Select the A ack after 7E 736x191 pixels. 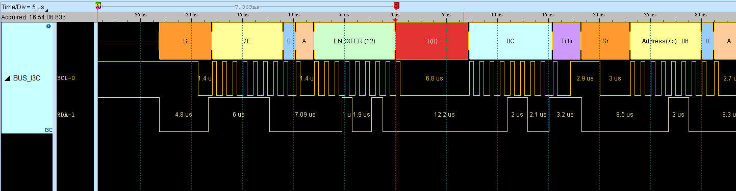pos(304,41)
